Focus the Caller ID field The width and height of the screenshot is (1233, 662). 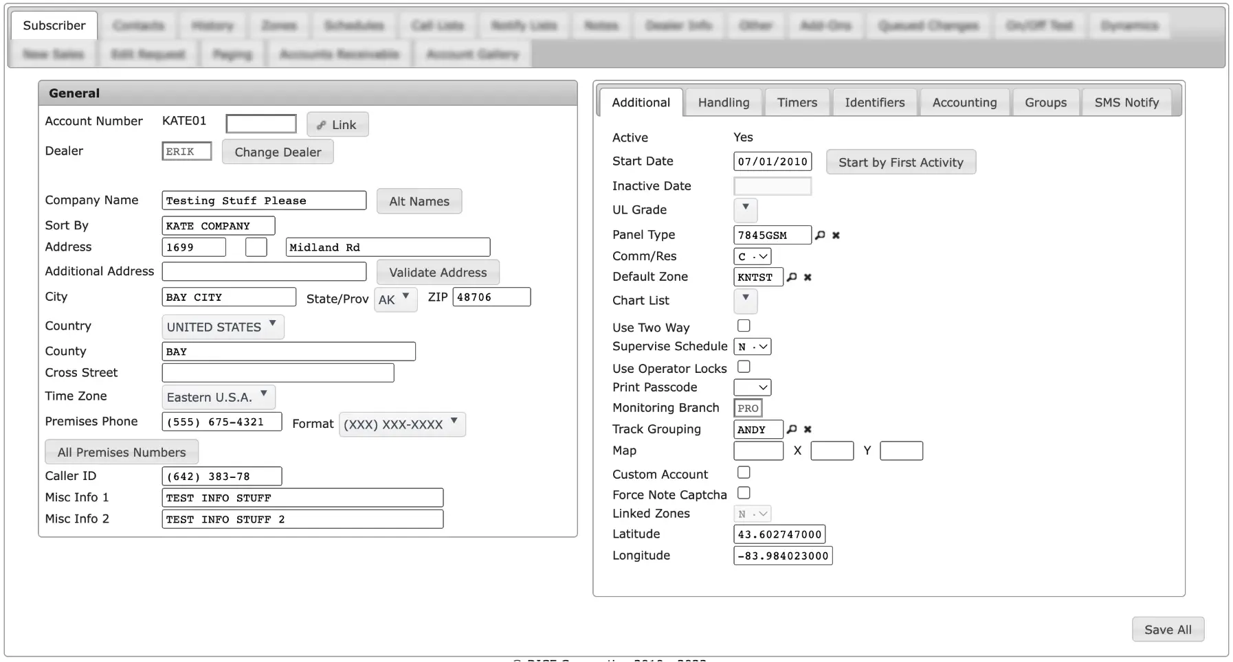[222, 476]
